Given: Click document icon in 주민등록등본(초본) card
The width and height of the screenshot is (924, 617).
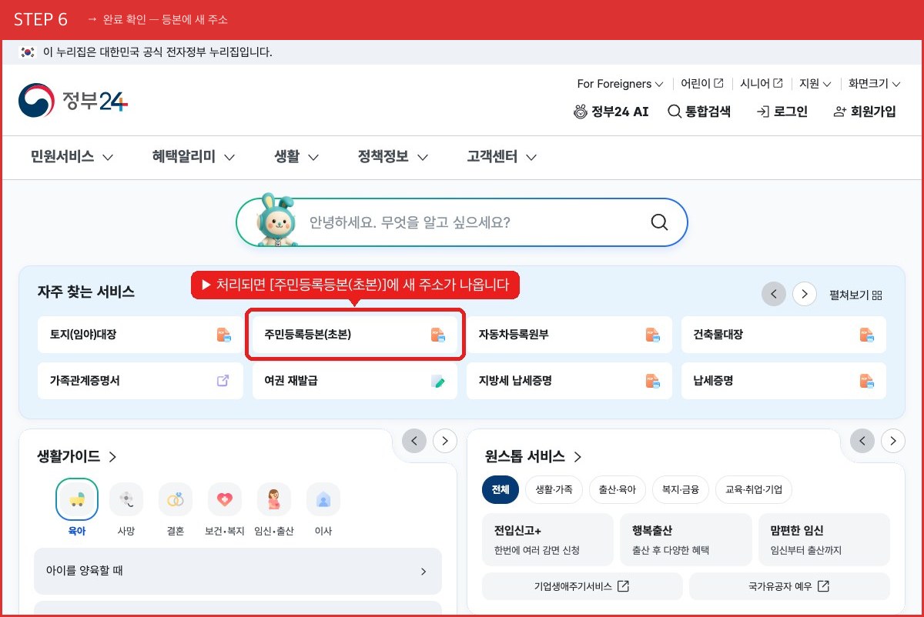Looking at the screenshot, I should point(438,335).
